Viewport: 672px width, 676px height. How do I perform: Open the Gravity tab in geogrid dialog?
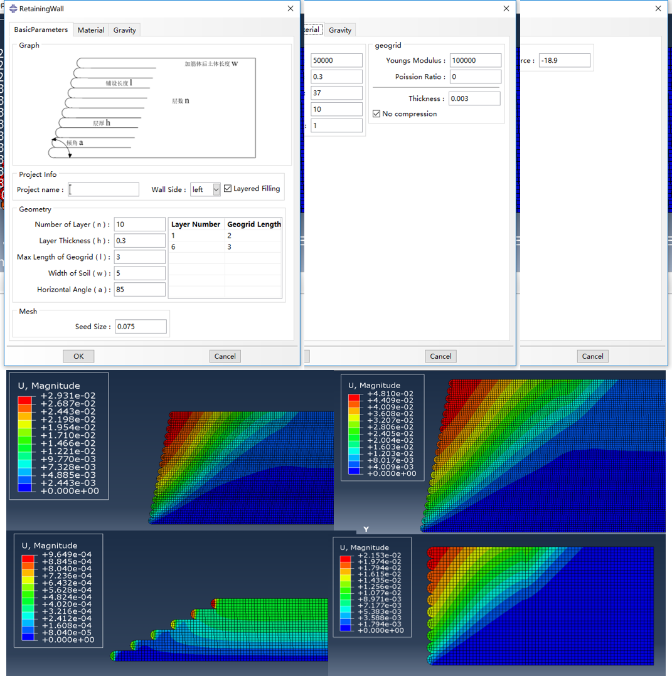click(x=340, y=30)
